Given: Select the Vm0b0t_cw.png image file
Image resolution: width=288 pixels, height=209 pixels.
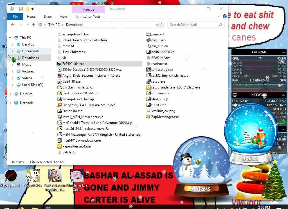Looking at the screenshot, I should pos(163,111).
